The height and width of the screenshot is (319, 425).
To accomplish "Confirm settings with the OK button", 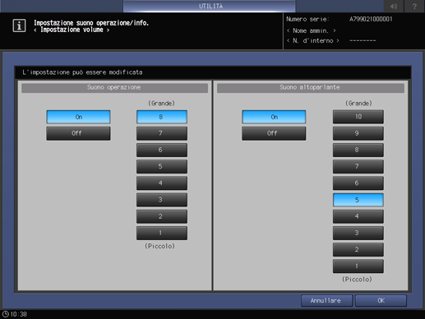I will pos(381,301).
